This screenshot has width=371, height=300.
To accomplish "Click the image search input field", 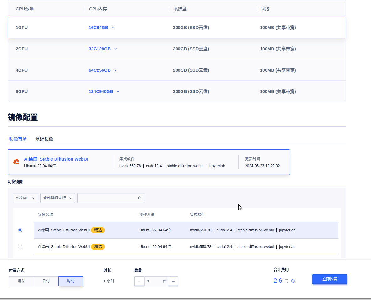I will coord(108,198).
